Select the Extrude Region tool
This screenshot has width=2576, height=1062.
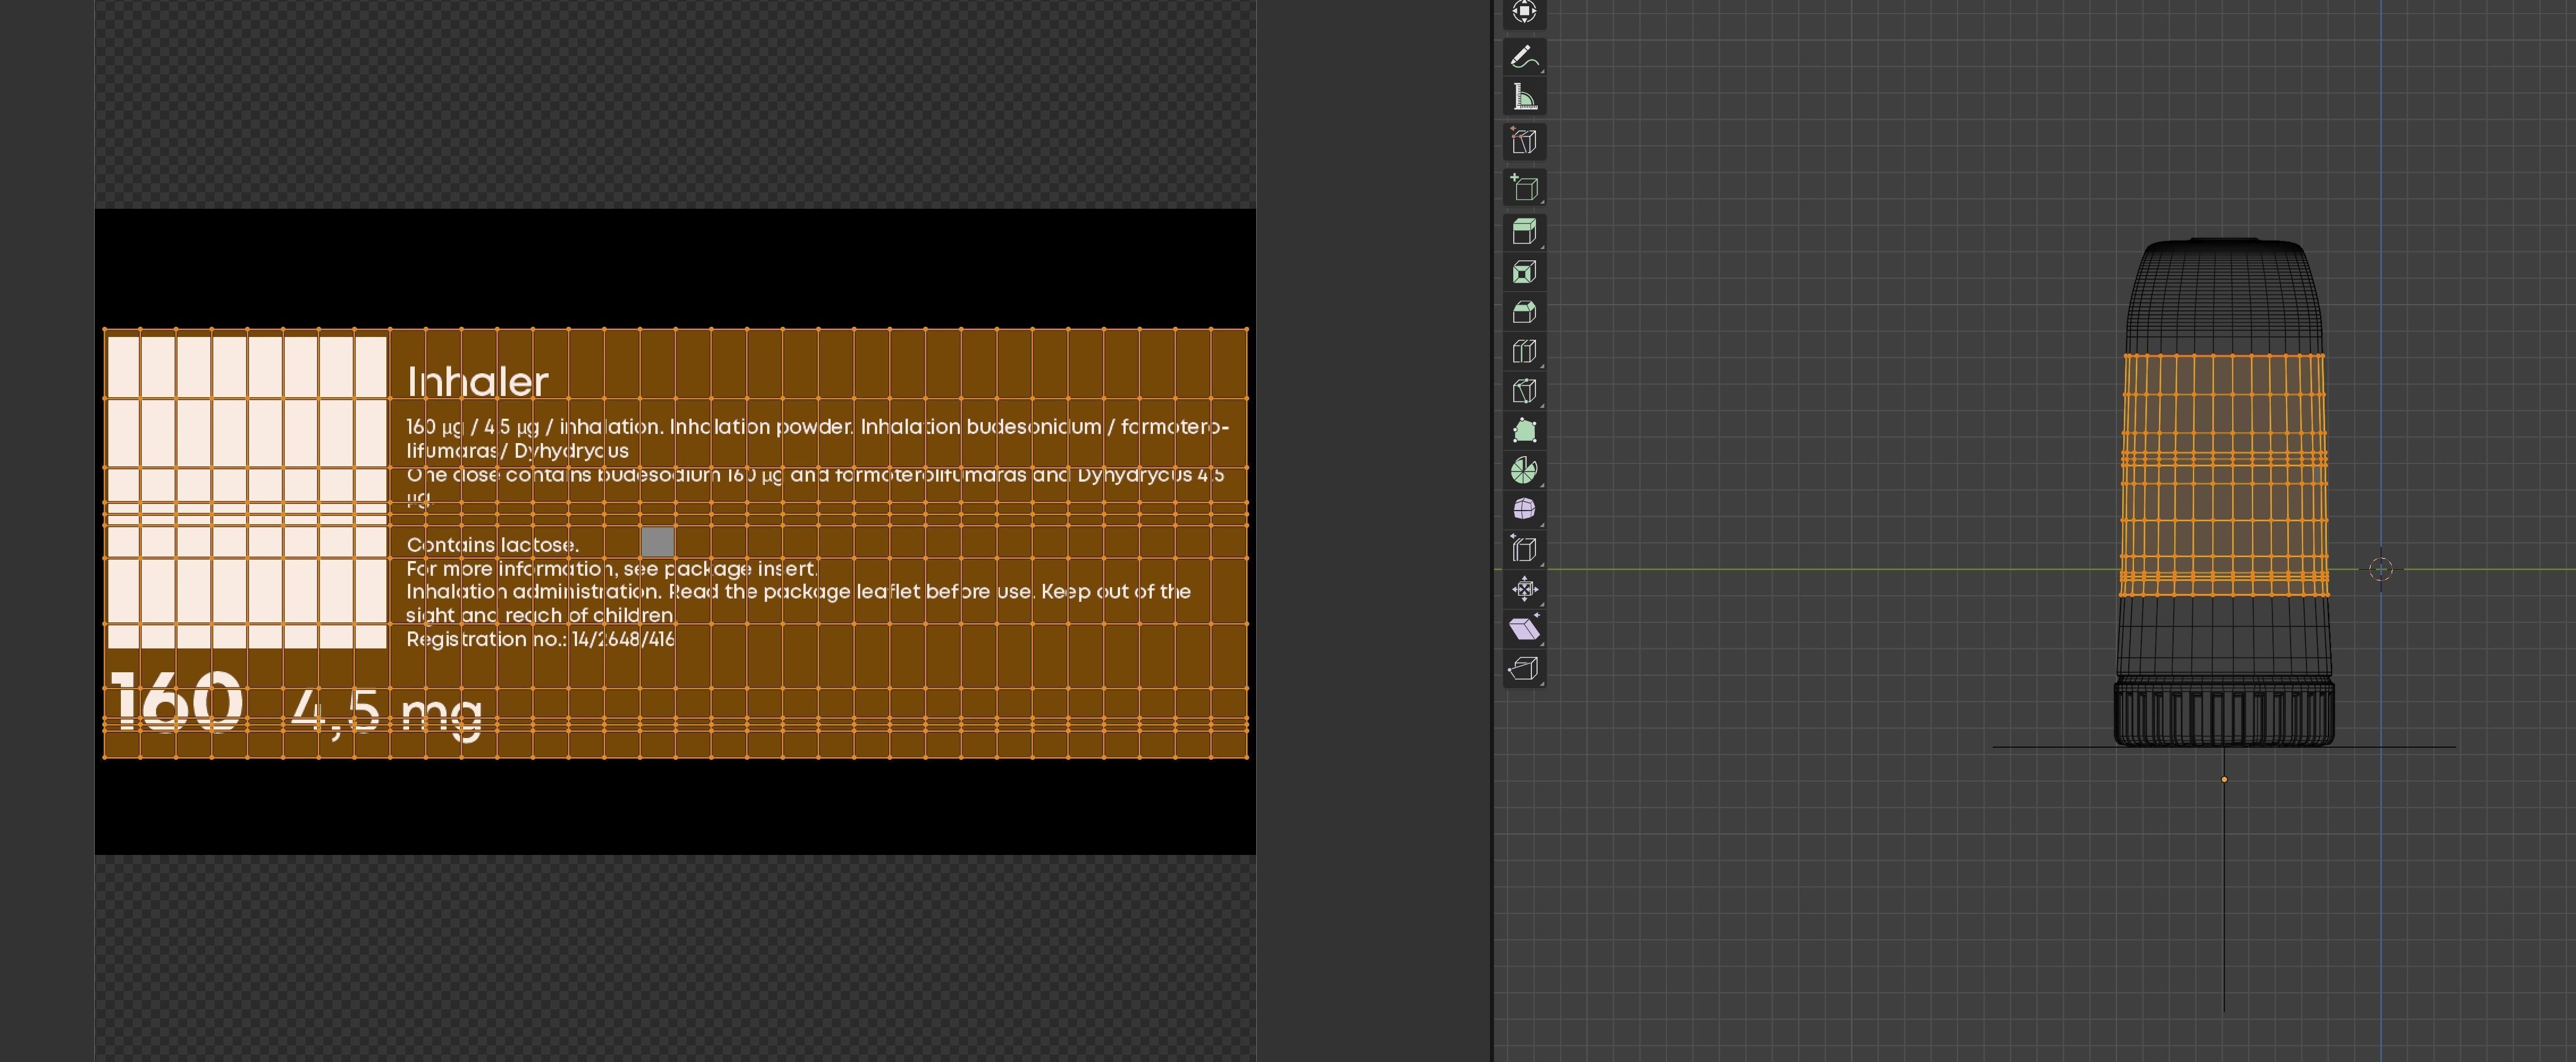tap(1524, 232)
